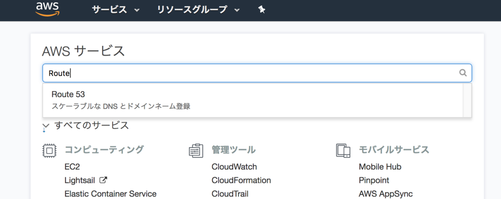Click the magnifier search icon
501x199 pixels.
pyautogui.click(x=463, y=73)
